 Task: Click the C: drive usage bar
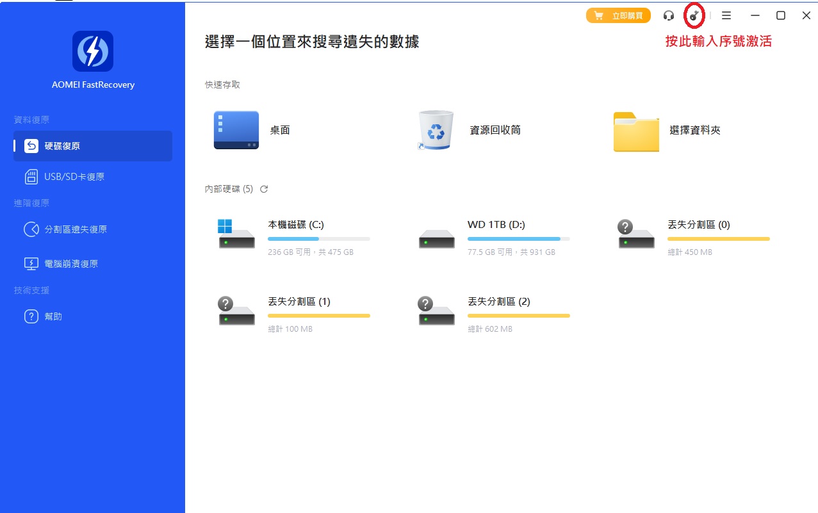[x=318, y=238]
